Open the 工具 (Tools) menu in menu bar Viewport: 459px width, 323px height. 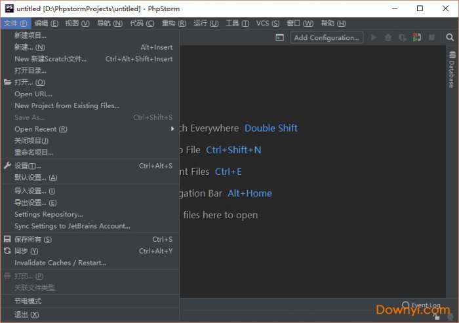pos(237,23)
